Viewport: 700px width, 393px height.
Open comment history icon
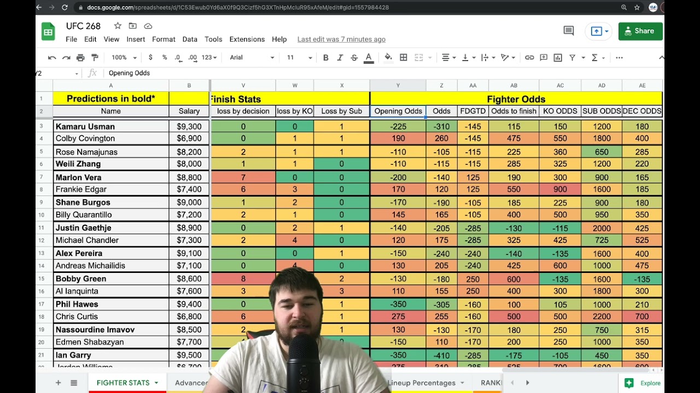tap(569, 31)
